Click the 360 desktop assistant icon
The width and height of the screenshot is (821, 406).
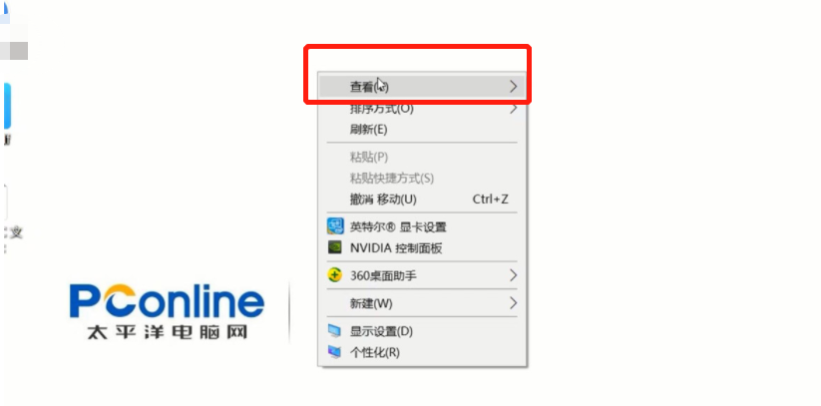[x=334, y=275]
